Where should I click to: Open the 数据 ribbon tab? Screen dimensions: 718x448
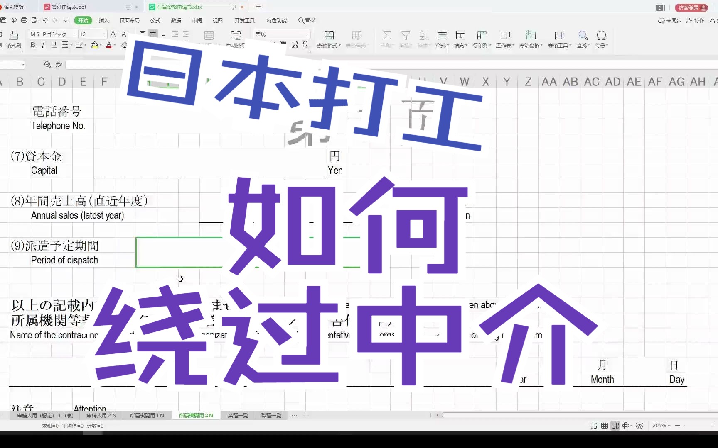tap(176, 20)
